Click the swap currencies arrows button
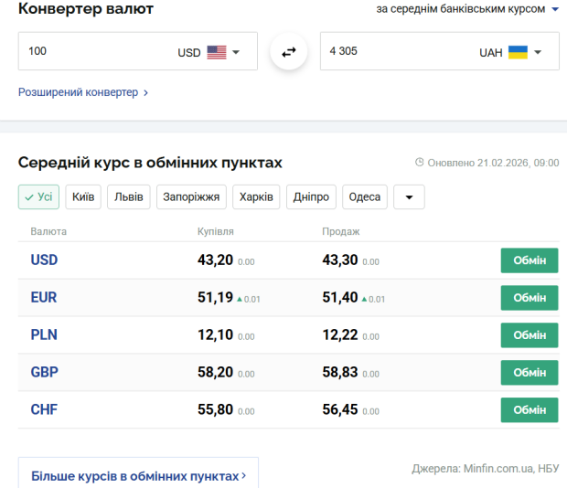The image size is (567, 488). (x=289, y=52)
